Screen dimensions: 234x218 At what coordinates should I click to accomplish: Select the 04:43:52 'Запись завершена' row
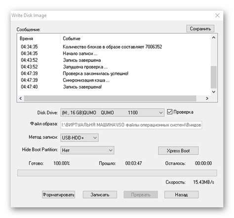point(114,60)
